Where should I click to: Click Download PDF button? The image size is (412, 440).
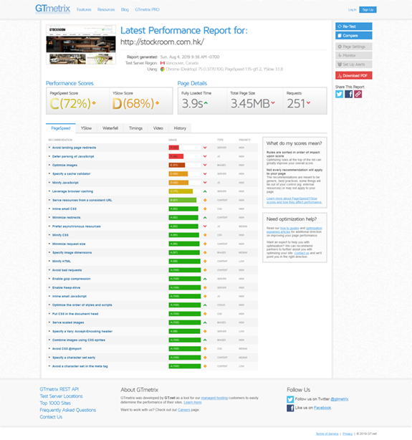(354, 75)
